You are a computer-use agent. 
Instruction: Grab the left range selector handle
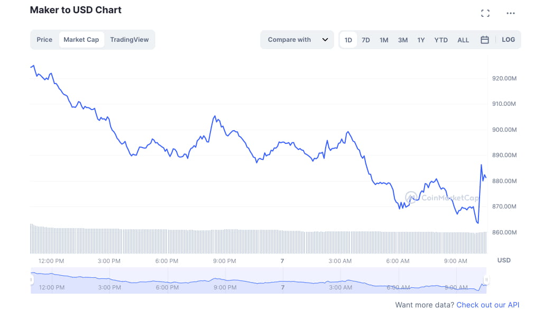click(x=31, y=280)
